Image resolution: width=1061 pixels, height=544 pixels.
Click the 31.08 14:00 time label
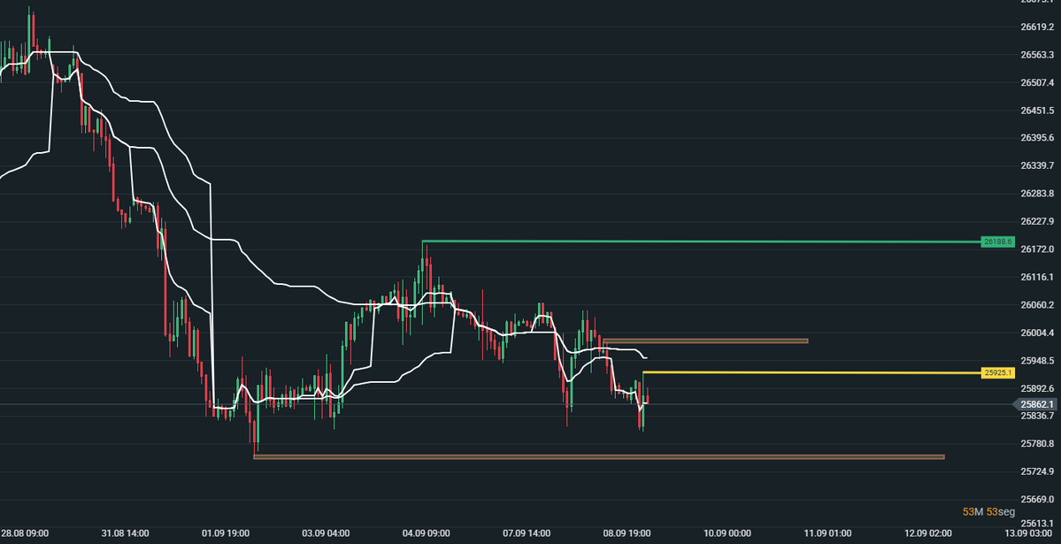tap(125, 533)
